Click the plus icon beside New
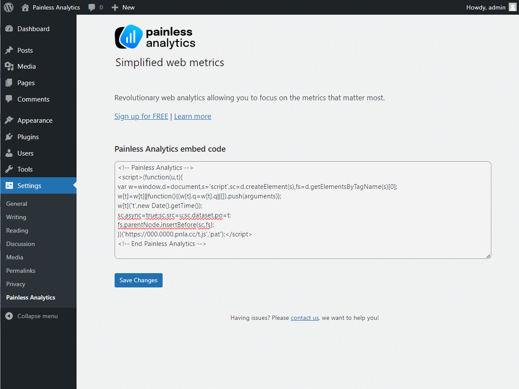 coord(115,7)
